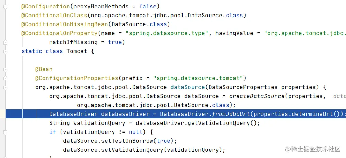Collapse the fold marker beside @Configuration line

pos(5,7)
